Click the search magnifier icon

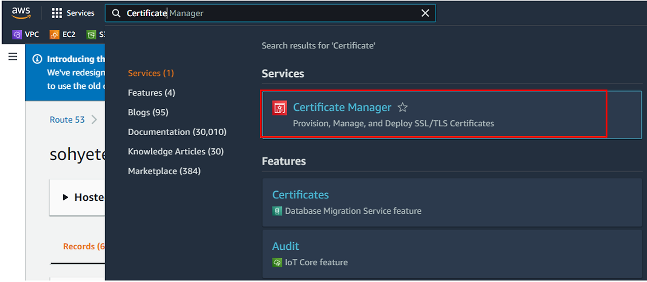116,13
